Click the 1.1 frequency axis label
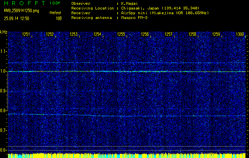Screen dimensions: 249x158 3,51
